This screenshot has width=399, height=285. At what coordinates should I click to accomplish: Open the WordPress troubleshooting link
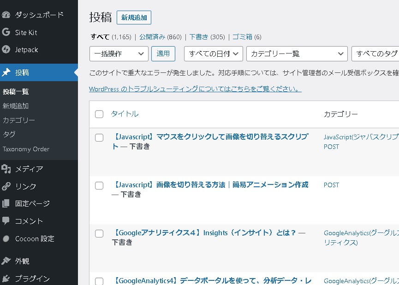[195, 89]
